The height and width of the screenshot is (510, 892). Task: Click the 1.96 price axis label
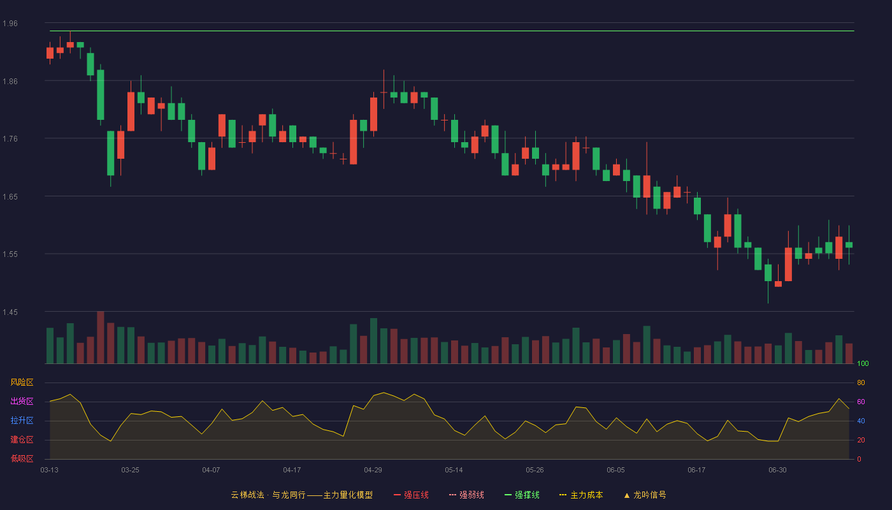(x=10, y=24)
